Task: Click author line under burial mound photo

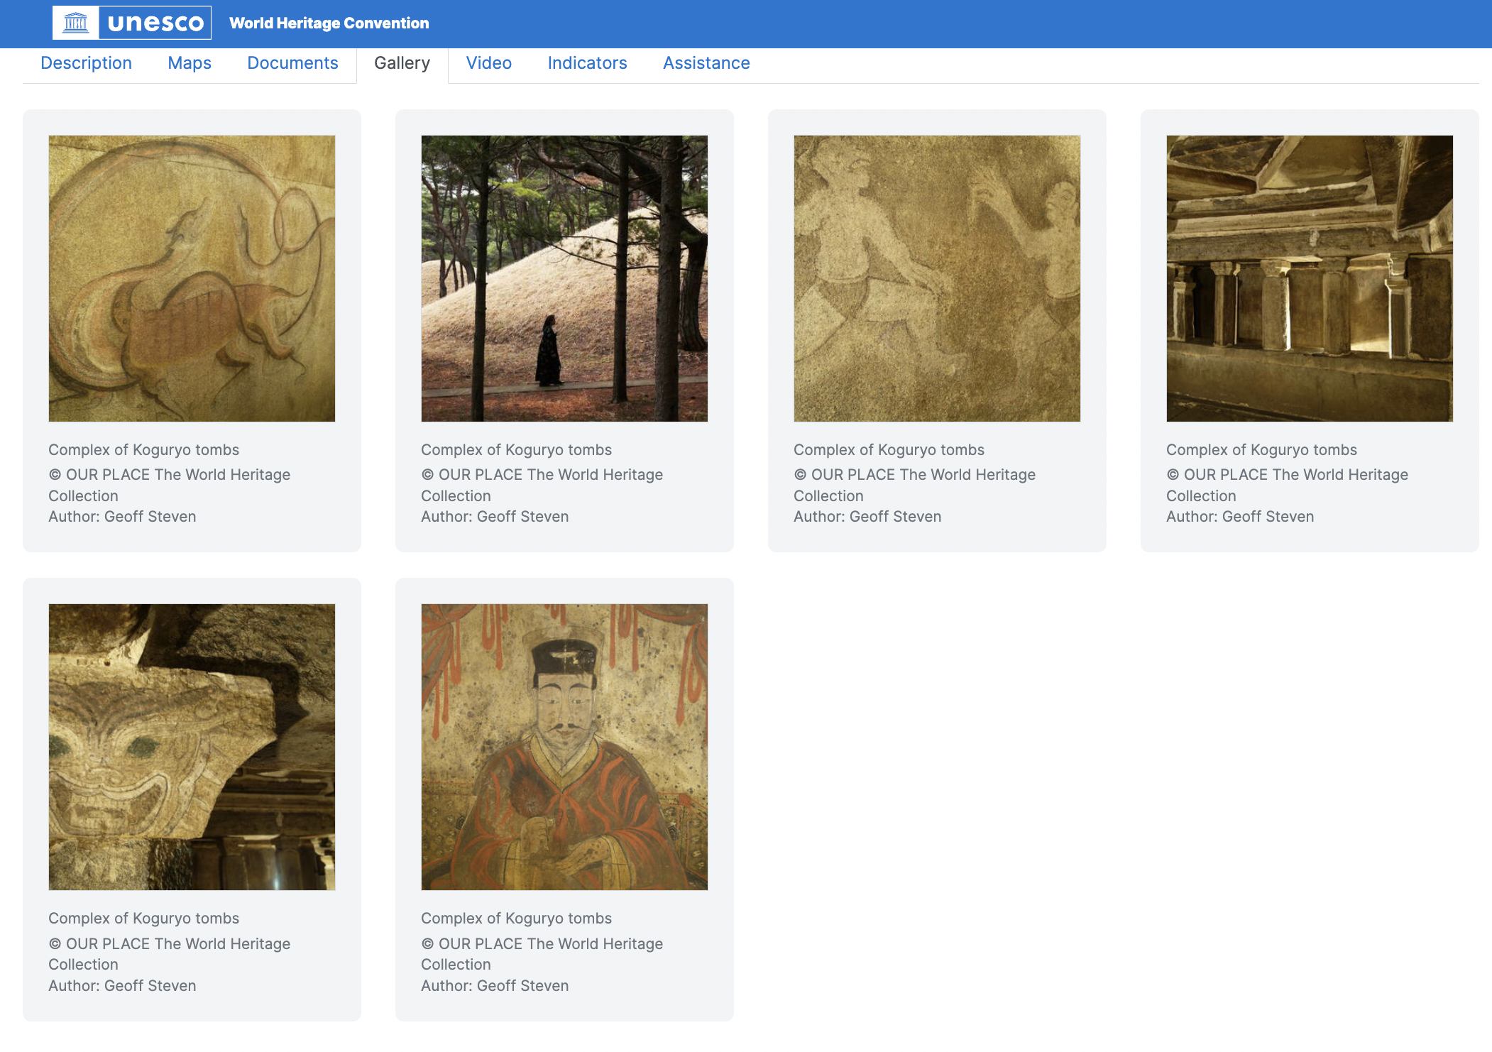Action: [495, 517]
